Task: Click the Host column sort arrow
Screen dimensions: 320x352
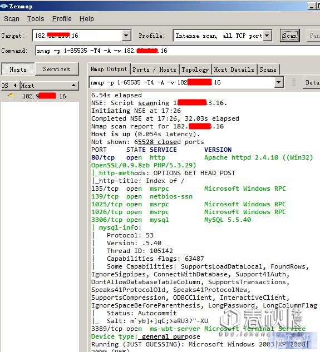Action: pyautogui.click(x=73, y=86)
